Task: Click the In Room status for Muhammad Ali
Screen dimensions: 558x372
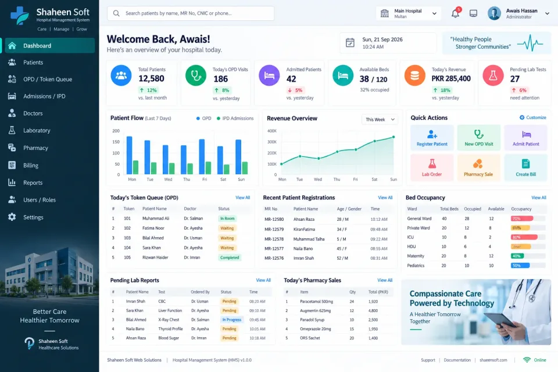Action: coord(227,219)
